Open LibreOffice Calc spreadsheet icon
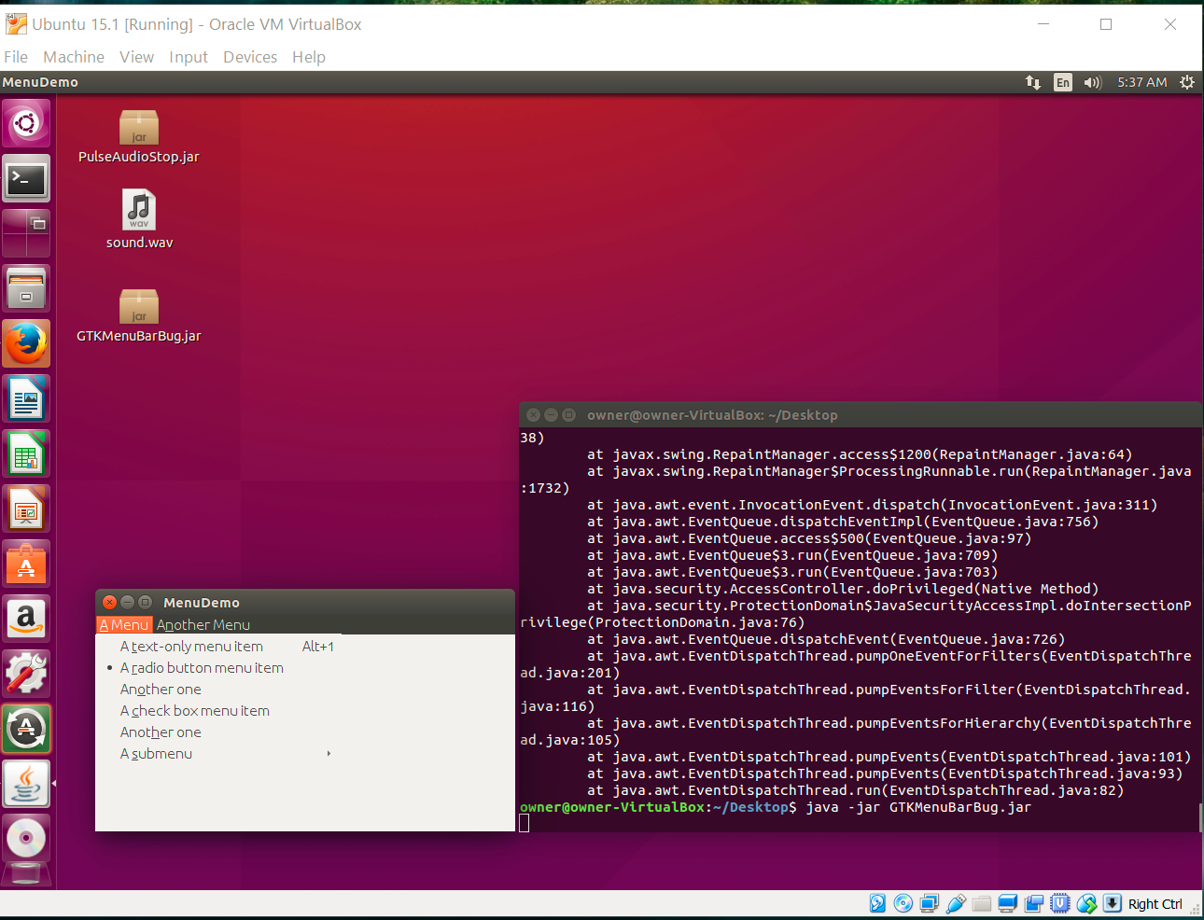The width and height of the screenshot is (1204, 920). point(26,455)
